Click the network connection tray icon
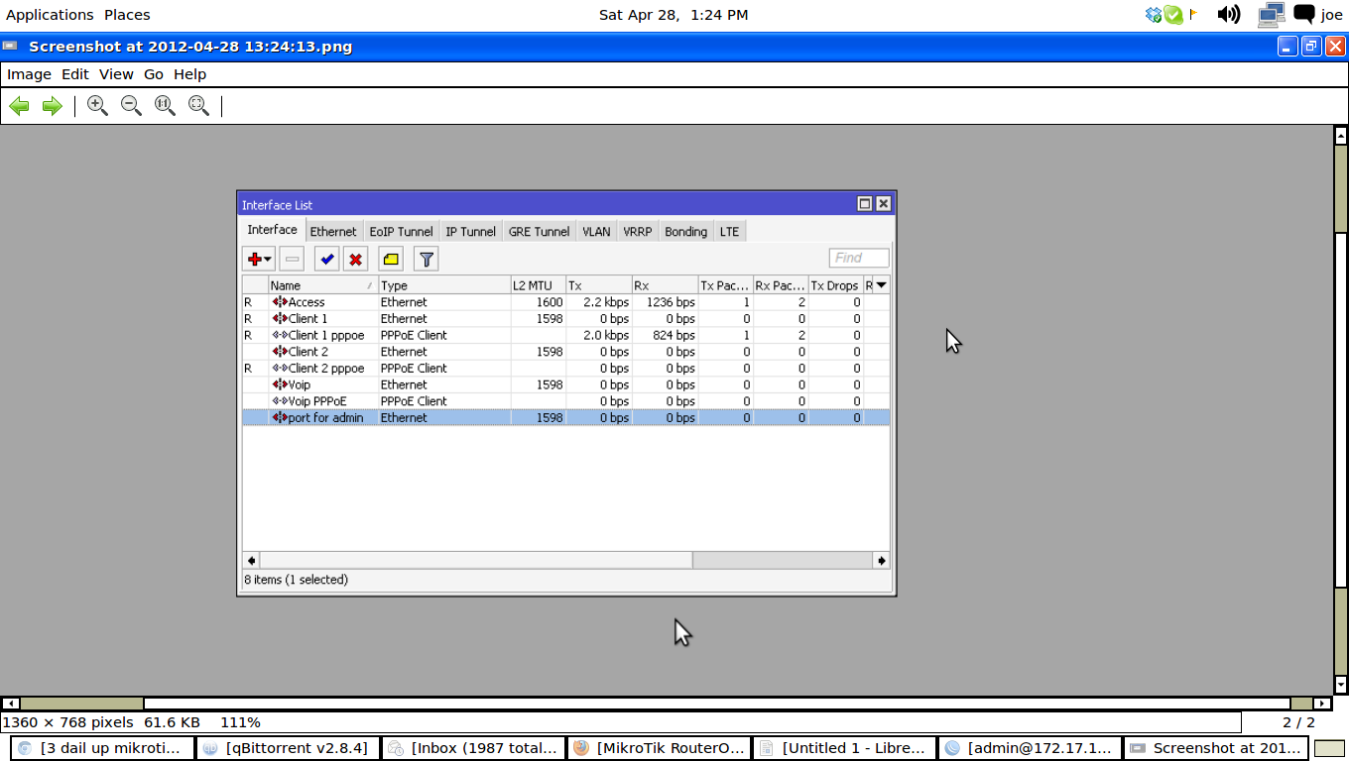 coord(1271,15)
